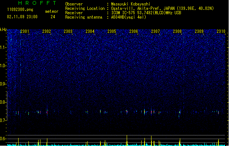The image size is (229, 146).
Task: Click the 2305 time marker
Action: click(112, 31)
